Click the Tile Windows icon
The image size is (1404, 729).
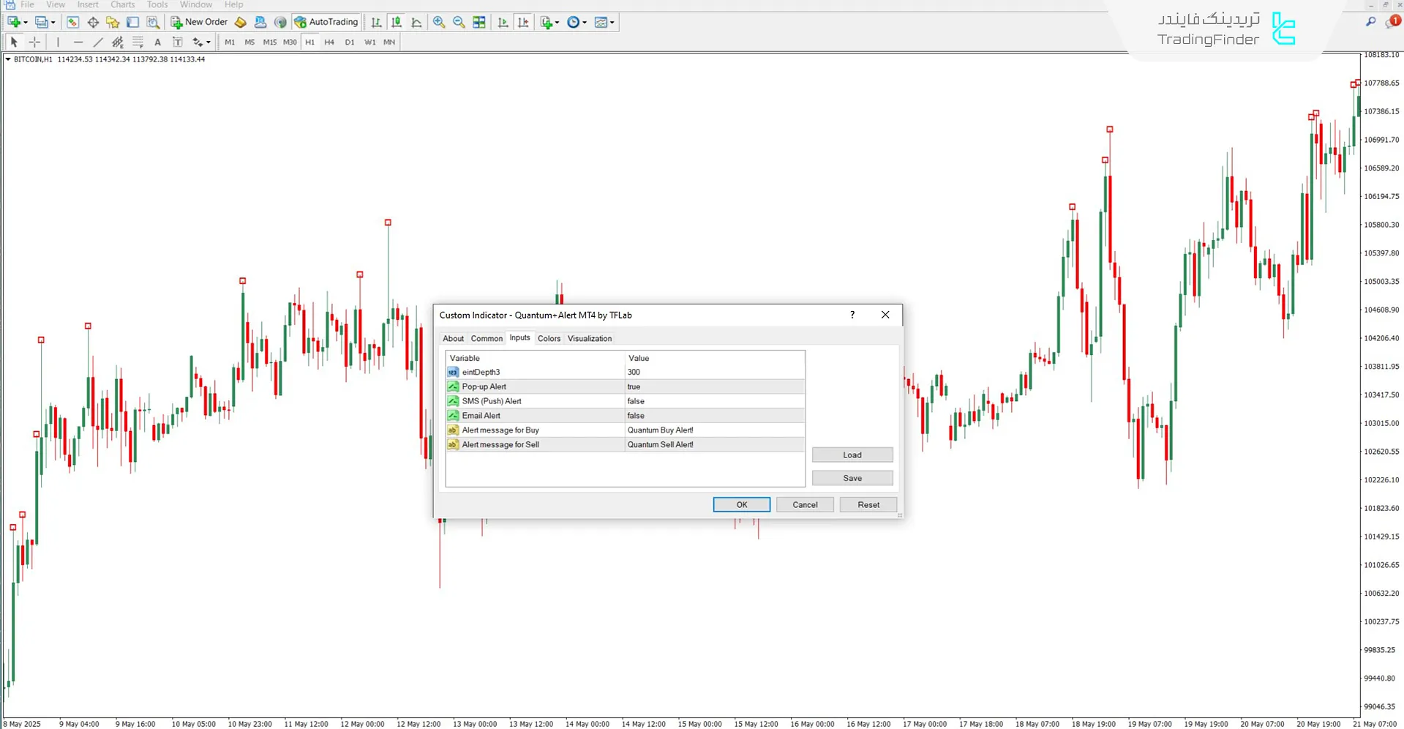point(479,22)
